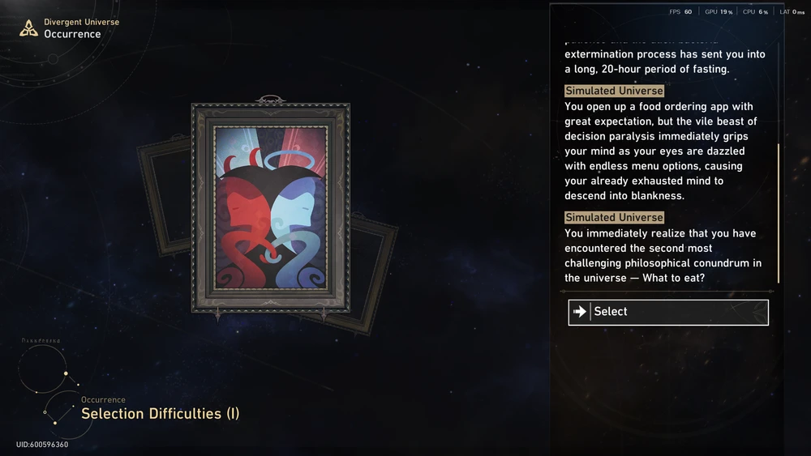This screenshot has height=456, width=811.
Task: Click the Divergent Universe triangle emblem icon
Action: point(29,28)
